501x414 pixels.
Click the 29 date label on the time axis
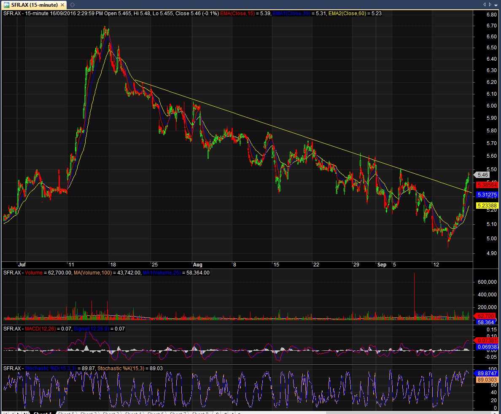coord(356,264)
